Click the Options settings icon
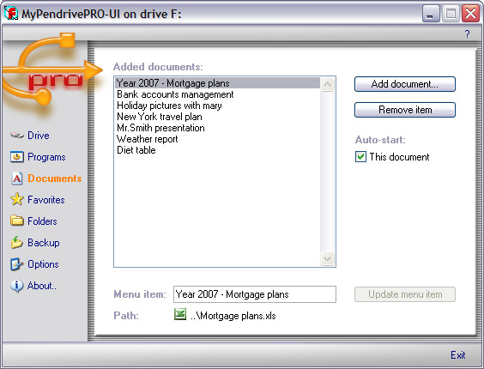This screenshot has width=484, height=369. point(16,264)
